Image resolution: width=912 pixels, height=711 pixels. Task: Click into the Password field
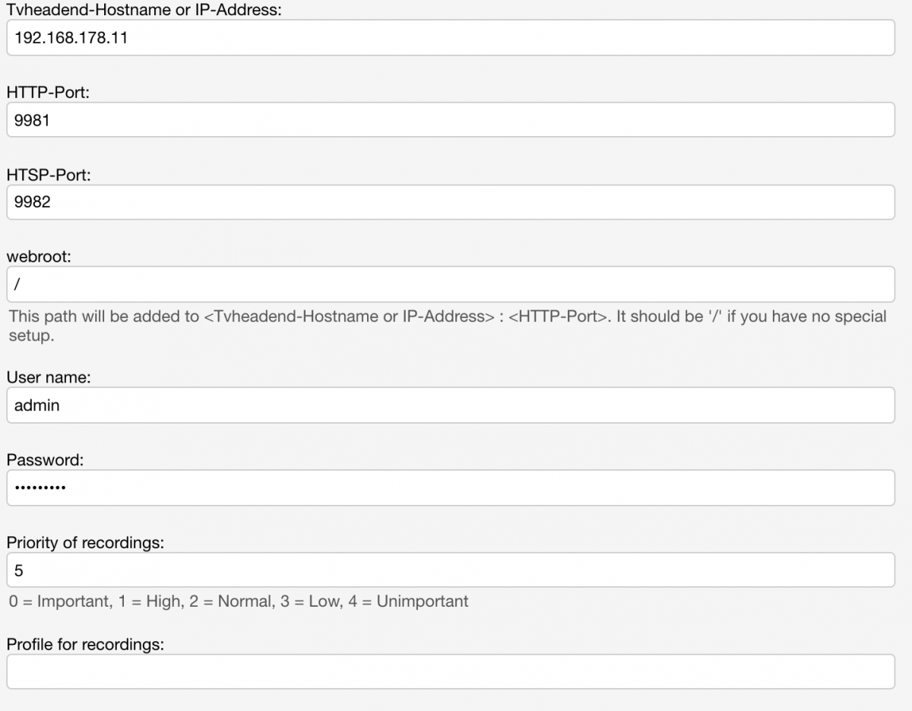(450, 487)
